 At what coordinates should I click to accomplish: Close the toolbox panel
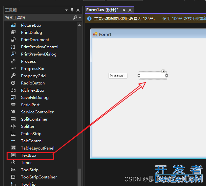click(78, 10)
